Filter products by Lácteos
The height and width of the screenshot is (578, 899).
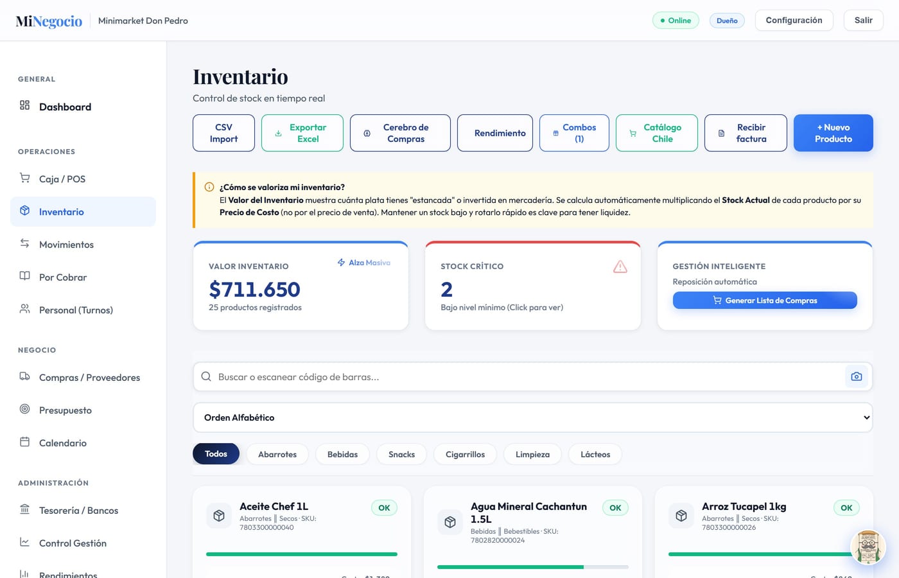pyautogui.click(x=595, y=454)
